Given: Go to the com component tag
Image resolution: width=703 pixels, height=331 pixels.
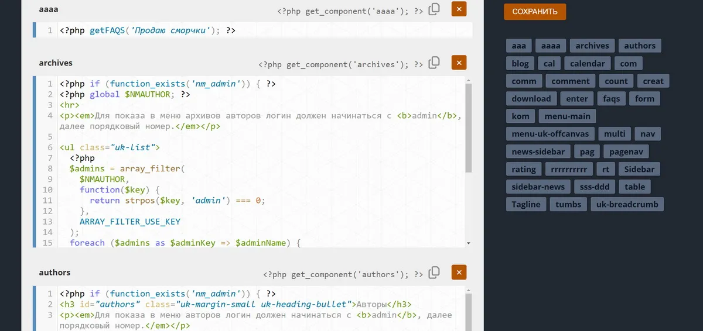Looking at the screenshot, I should click(629, 63).
